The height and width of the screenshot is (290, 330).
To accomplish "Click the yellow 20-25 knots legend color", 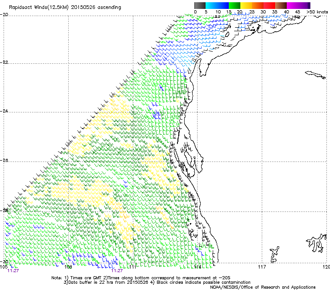I will pyautogui.click(x=246, y=5).
